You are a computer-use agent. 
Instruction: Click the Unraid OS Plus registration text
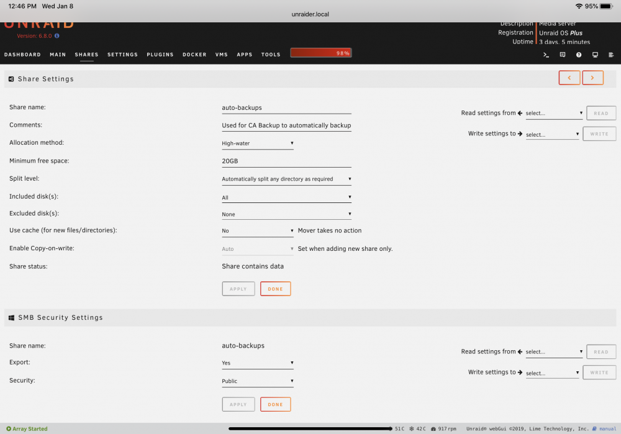560,33
